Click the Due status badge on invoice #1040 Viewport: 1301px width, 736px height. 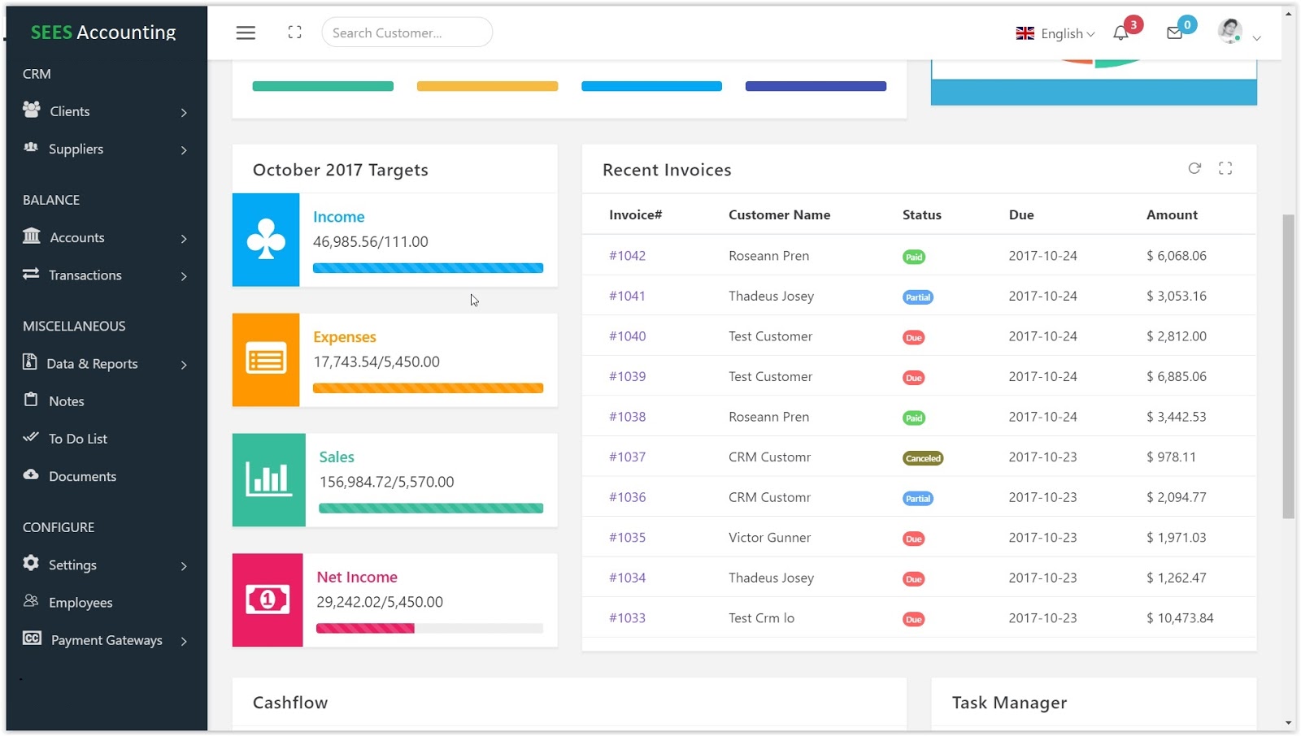click(913, 336)
